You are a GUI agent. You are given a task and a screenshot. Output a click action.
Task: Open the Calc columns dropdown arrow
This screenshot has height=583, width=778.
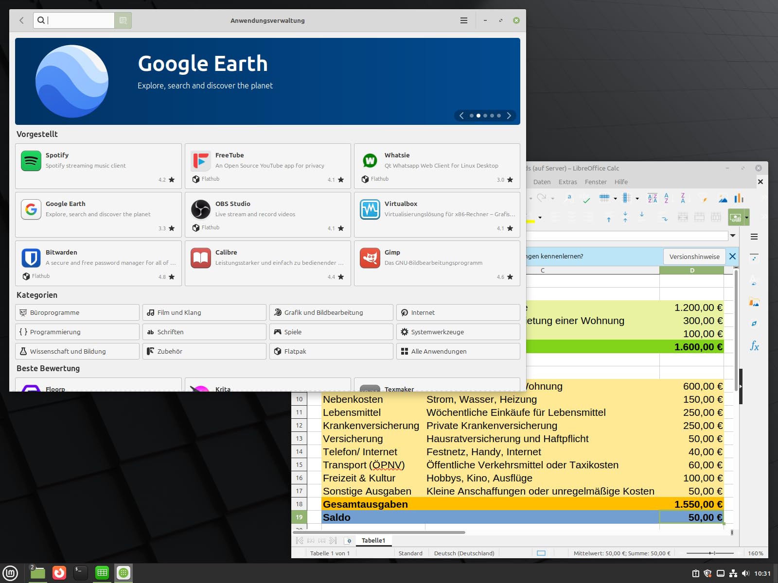pyautogui.click(x=637, y=199)
